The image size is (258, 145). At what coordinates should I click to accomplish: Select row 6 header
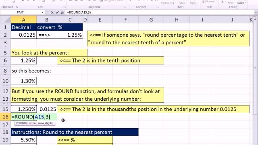point(5,60)
